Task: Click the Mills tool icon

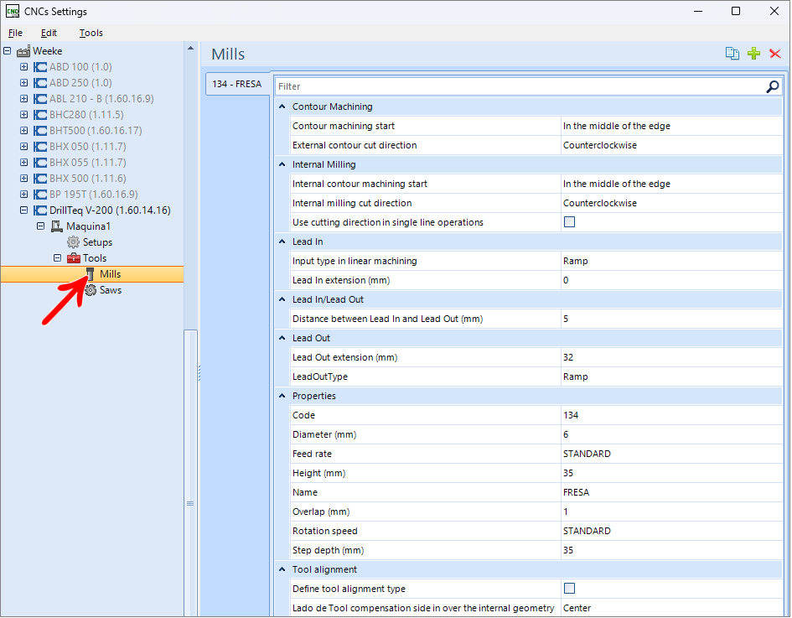Action: click(91, 274)
